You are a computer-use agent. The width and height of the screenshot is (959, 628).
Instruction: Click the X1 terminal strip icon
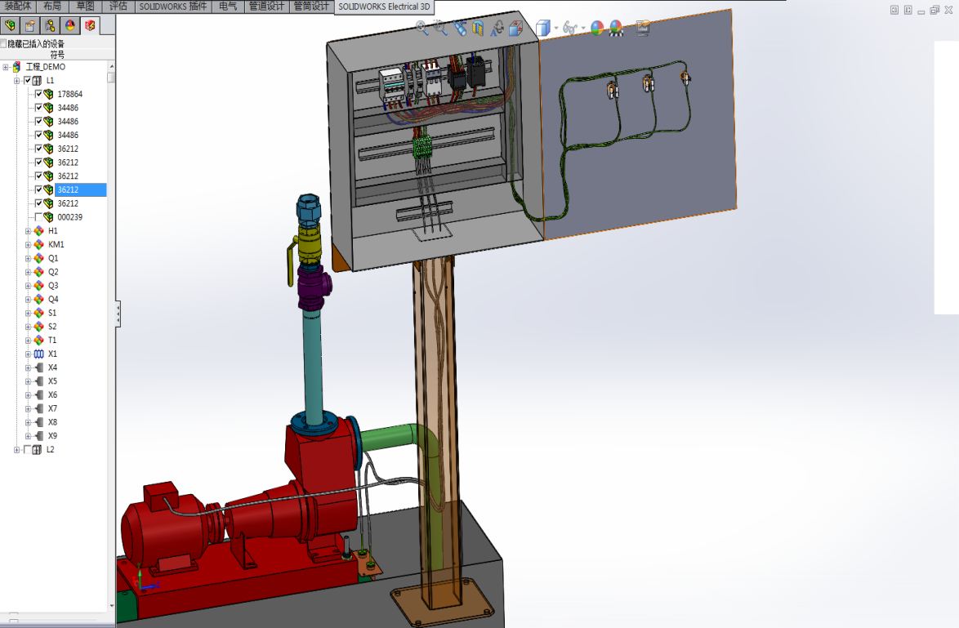tap(38, 354)
